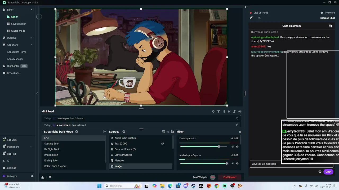Click Refresh Chat
This screenshot has width=339, height=190.
click(x=328, y=18)
